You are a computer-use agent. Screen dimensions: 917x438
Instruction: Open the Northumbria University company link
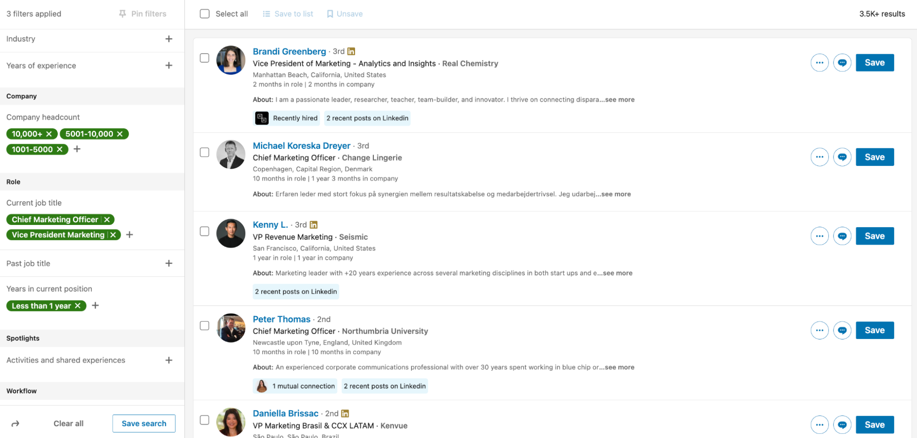[385, 331]
